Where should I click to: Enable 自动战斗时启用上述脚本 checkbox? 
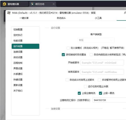67,80
